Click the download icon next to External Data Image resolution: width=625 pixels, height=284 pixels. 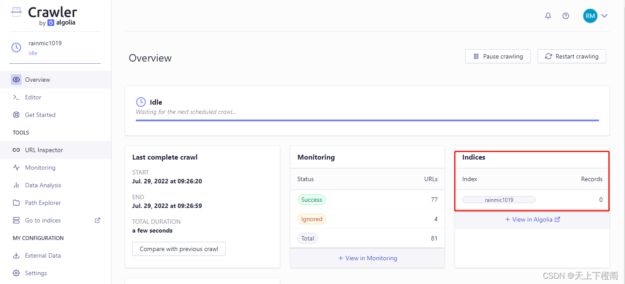[x=16, y=255]
